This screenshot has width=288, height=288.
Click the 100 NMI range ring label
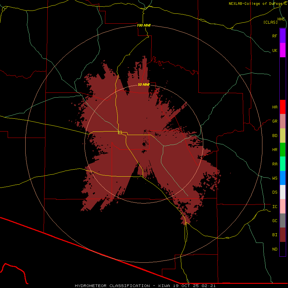tap(144, 25)
